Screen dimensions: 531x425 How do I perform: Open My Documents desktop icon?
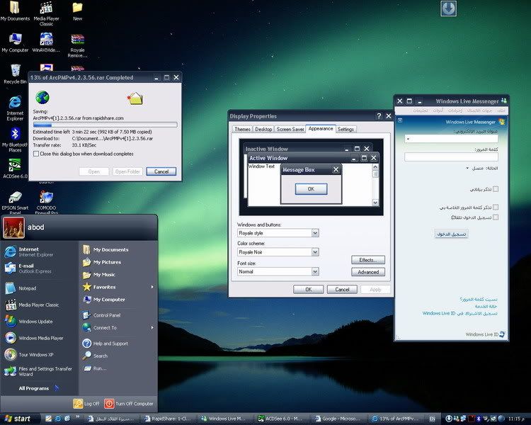pos(15,11)
